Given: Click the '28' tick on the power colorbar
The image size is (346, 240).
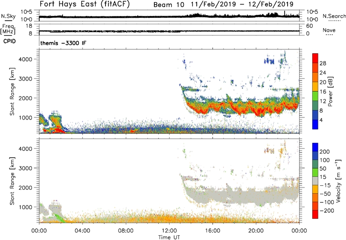Looking at the screenshot, I should point(323,63).
